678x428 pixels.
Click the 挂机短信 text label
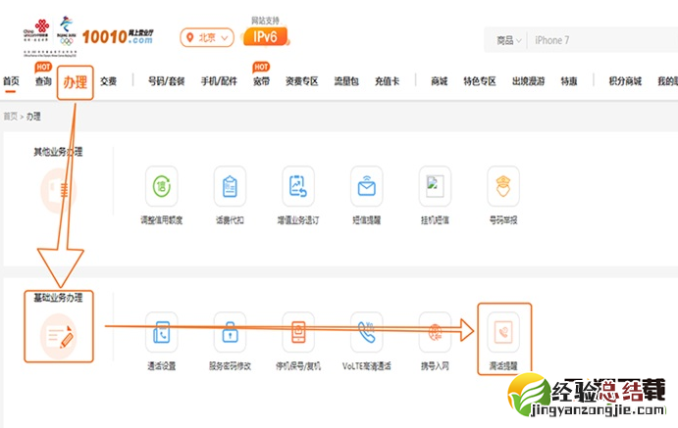tap(435, 220)
